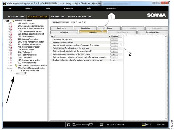174x130 pixels.
Task: Click >> for electric motor for variable geometry calibration
Action: click(x=114, y=57)
